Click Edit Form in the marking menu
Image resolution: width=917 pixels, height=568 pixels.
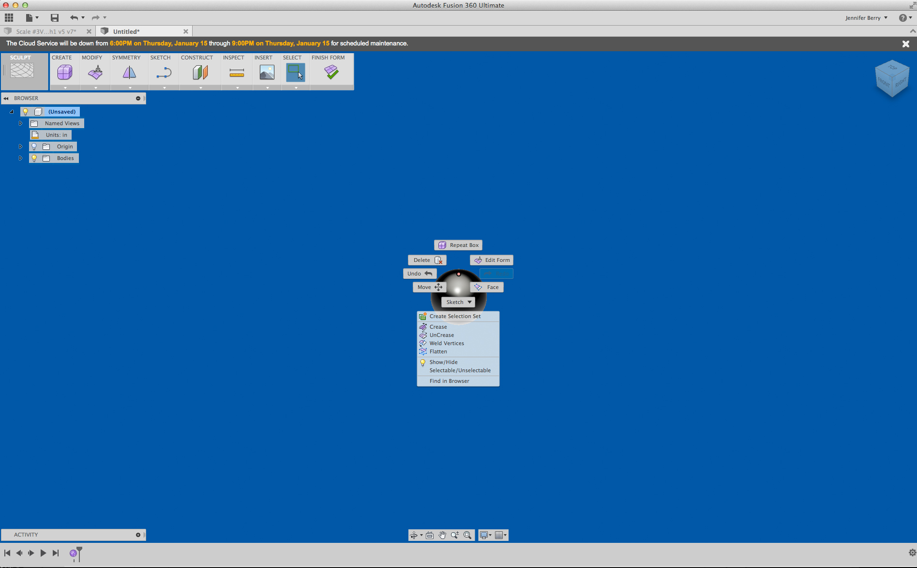click(492, 260)
